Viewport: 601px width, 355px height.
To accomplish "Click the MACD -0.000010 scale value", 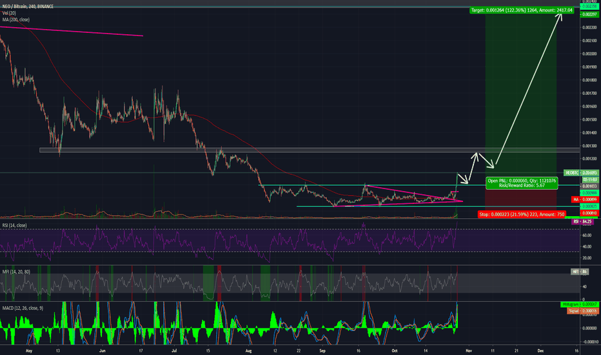I will click(589, 341).
